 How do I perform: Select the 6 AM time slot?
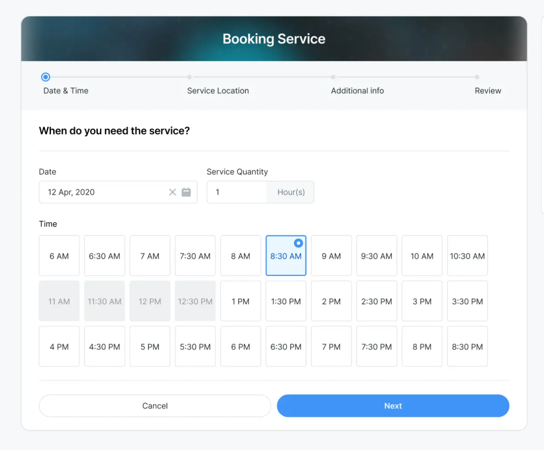[59, 256]
